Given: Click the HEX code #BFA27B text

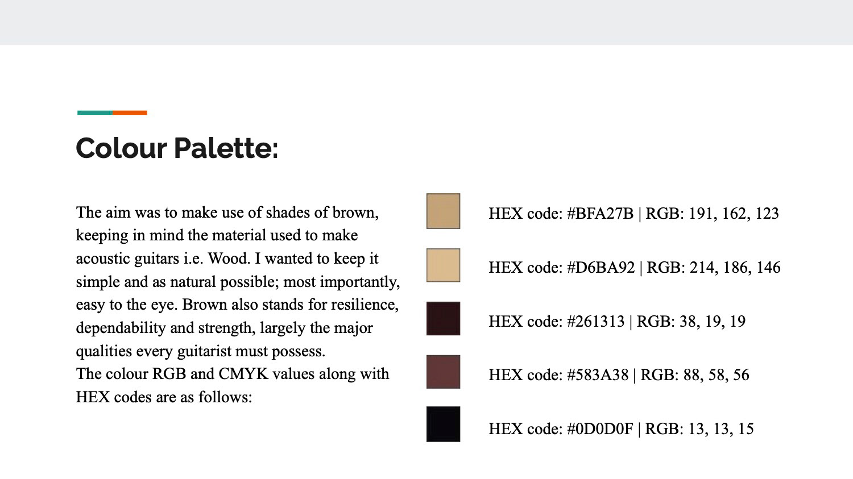Looking at the screenshot, I should click(561, 214).
